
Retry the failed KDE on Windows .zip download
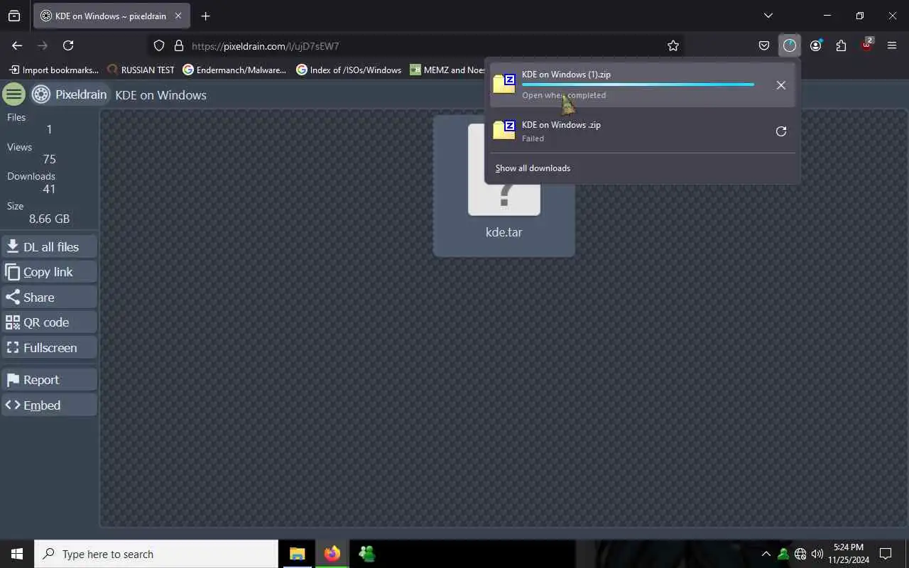(781, 131)
